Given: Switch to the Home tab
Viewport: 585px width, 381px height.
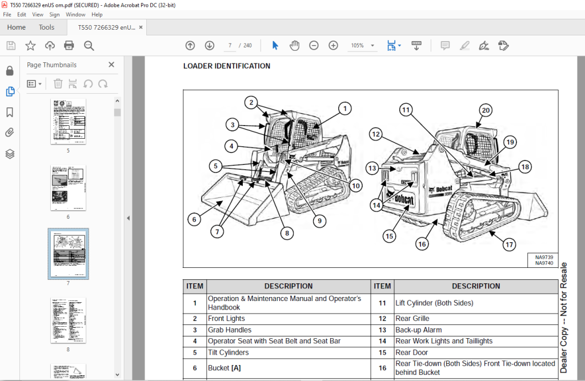Looking at the screenshot, I should [x=17, y=27].
